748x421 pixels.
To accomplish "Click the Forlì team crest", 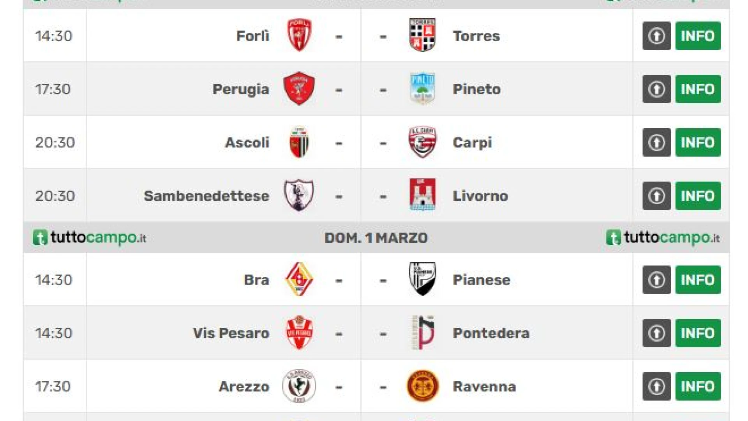I will [299, 35].
